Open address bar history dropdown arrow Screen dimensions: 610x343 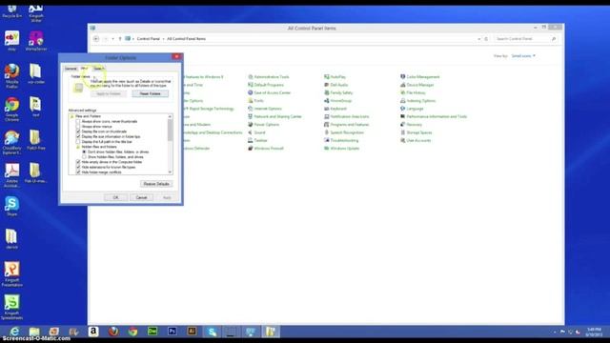478,39
